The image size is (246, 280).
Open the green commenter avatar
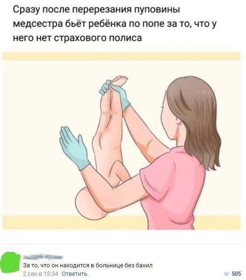(x=10, y=262)
